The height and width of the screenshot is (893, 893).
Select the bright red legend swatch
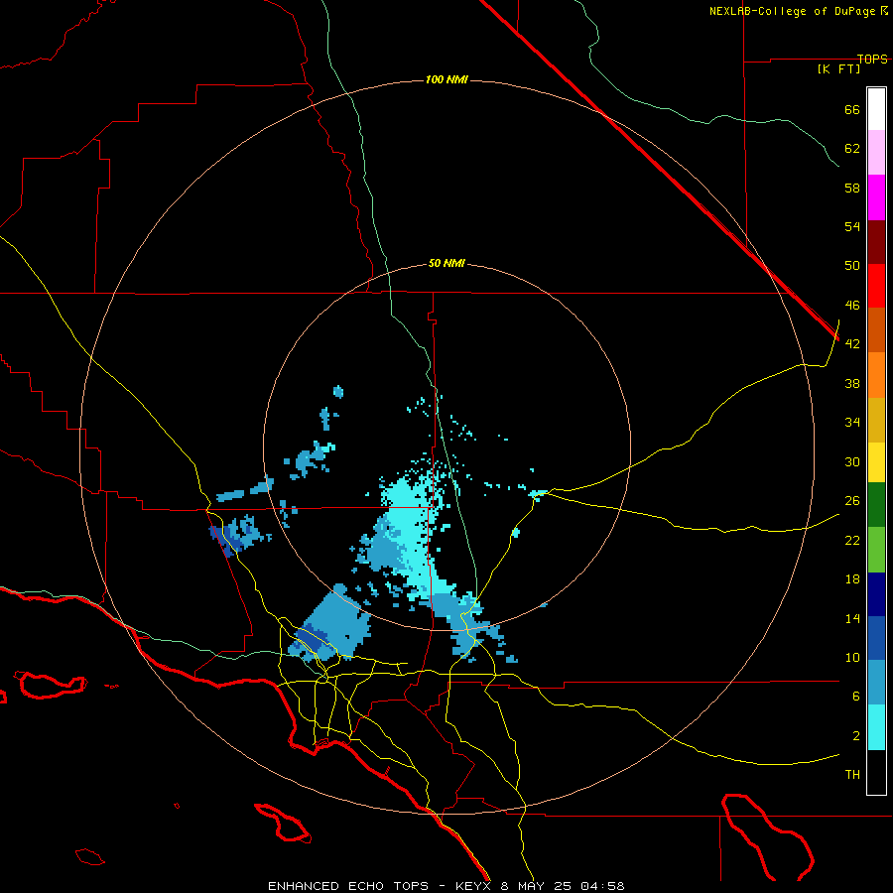coord(876,286)
